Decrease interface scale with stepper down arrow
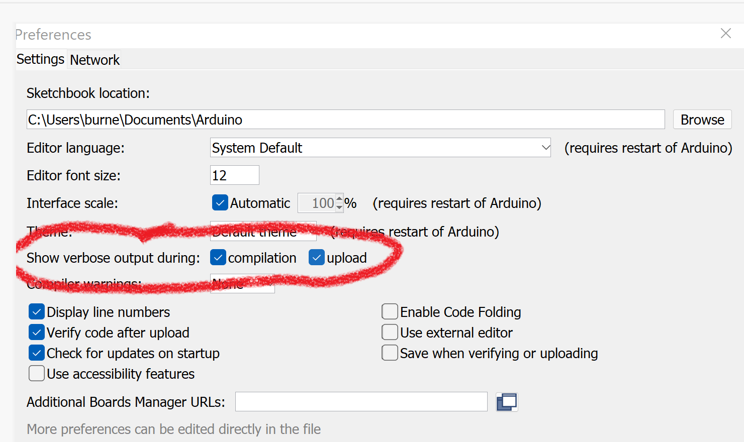This screenshot has height=442, width=744. coord(339,206)
